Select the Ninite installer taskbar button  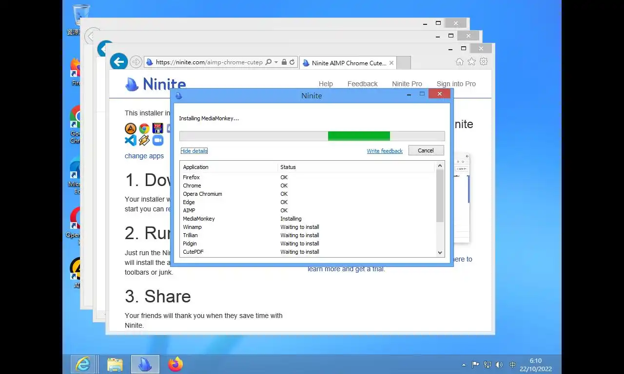[145, 364]
